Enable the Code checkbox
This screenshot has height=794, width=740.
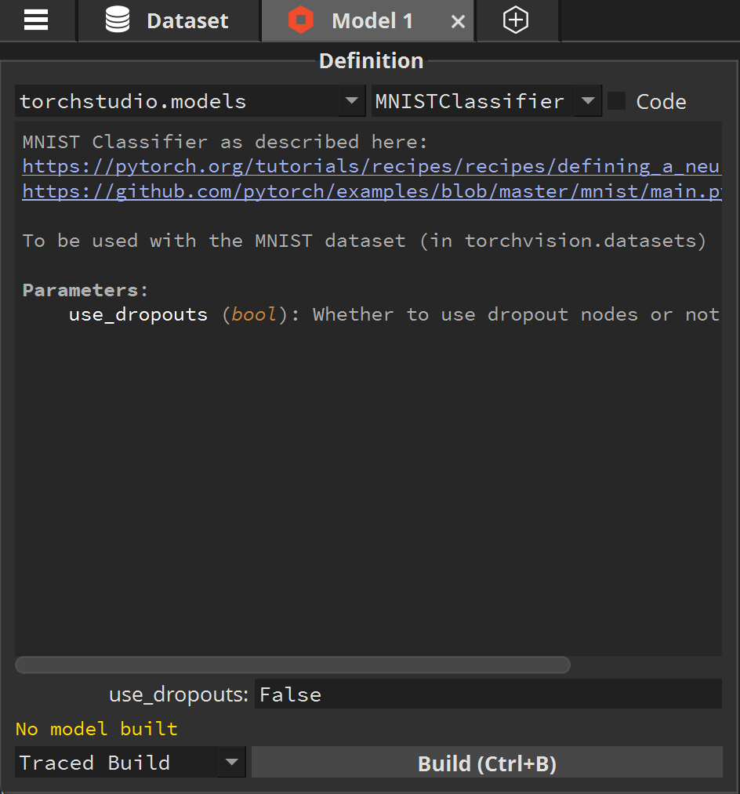tap(616, 101)
